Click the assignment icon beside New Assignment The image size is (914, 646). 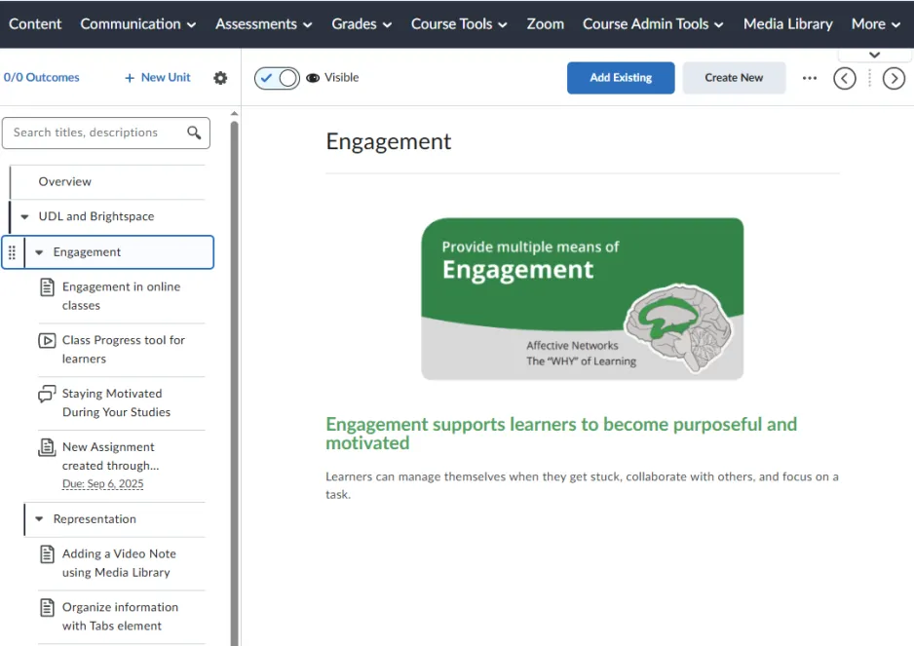pyautogui.click(x=48, y=446)
